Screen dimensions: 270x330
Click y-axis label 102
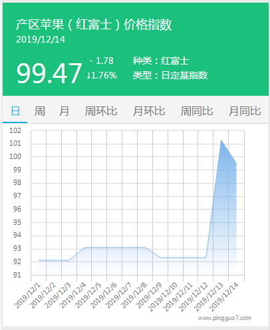(15, 130)
